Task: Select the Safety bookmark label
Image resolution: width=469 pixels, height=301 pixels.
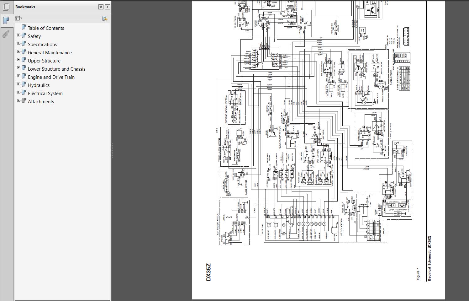Action: point(34,36)
